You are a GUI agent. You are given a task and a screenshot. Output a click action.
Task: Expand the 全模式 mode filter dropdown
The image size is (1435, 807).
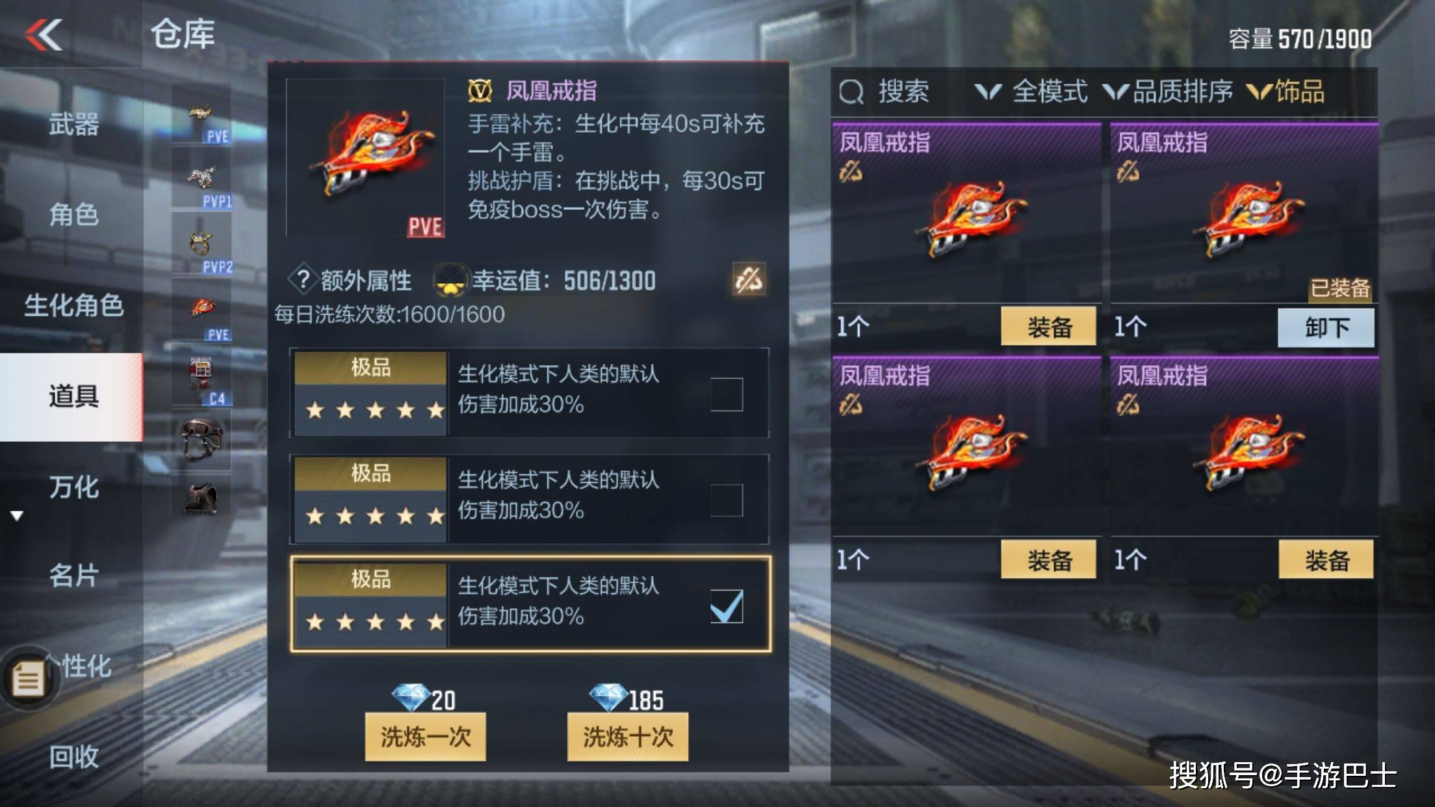[x=1031, y=92]
